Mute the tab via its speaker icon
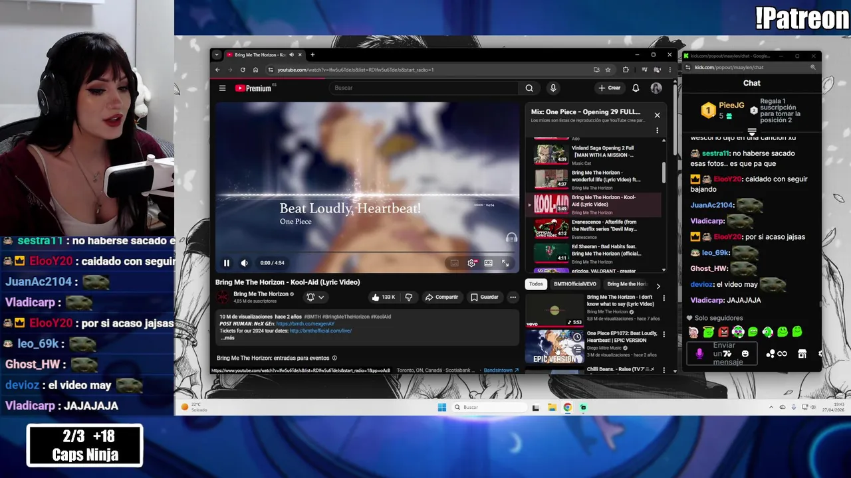 pos(291,55)
